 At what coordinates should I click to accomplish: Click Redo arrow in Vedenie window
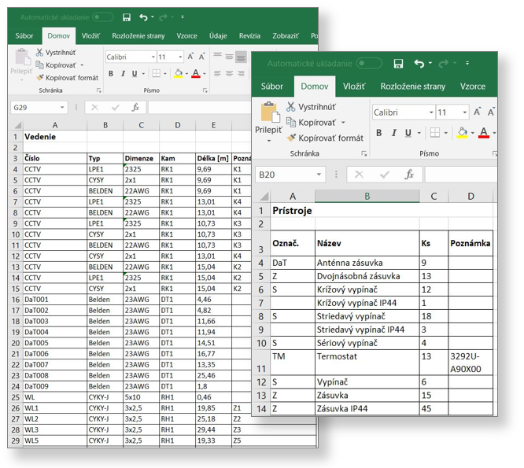163,17
